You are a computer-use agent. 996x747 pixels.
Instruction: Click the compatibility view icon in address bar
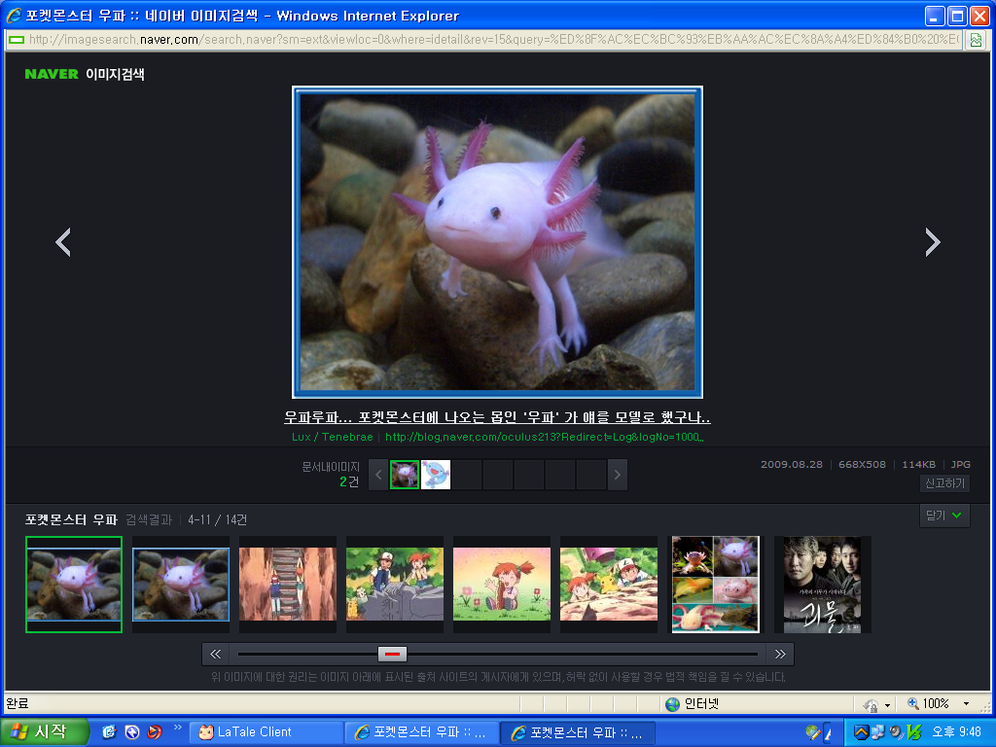click(975, 40)
